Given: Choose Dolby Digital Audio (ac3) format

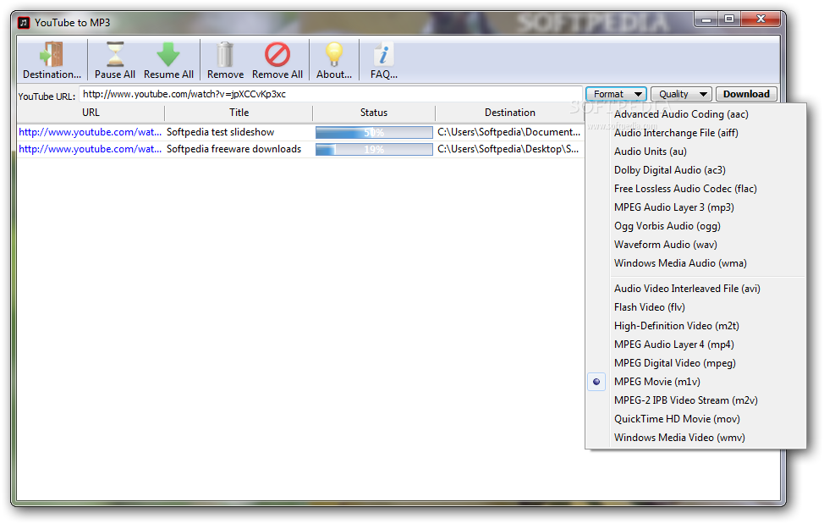Looking at the screenshot, I should [x=669, y=170].
